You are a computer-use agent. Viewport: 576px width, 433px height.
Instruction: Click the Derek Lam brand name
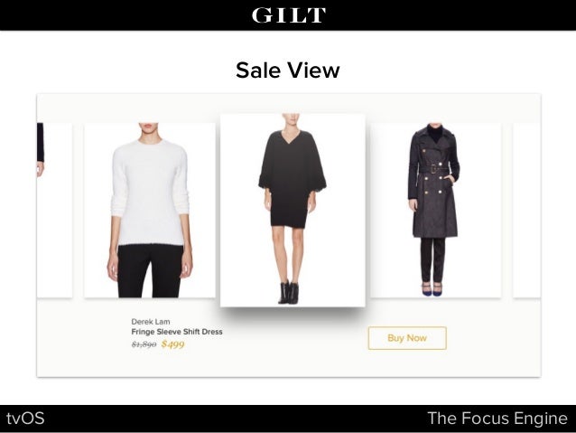[151, 322]
